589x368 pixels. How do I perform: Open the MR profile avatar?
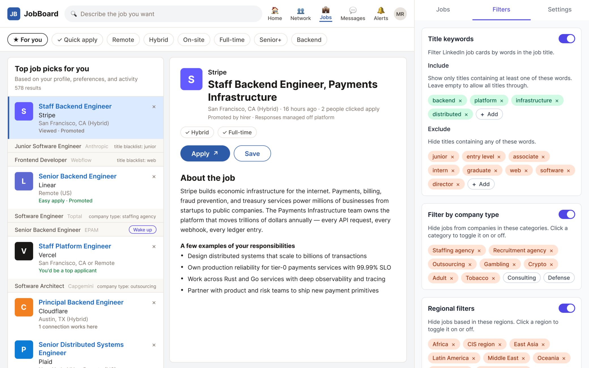(x=400, y=14)
